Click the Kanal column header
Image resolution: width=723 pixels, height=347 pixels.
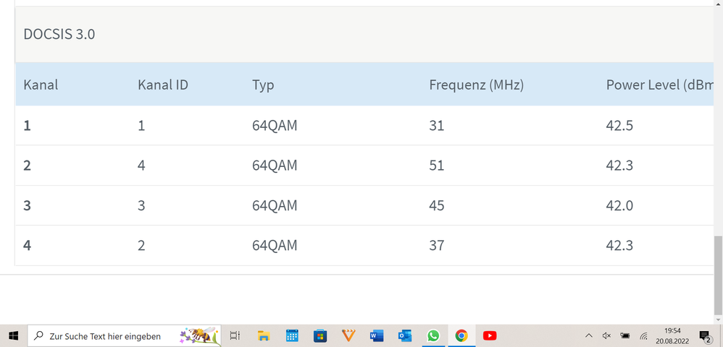[41, 85]
